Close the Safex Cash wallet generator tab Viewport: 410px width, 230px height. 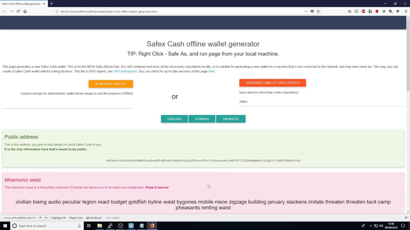(44, 4)
